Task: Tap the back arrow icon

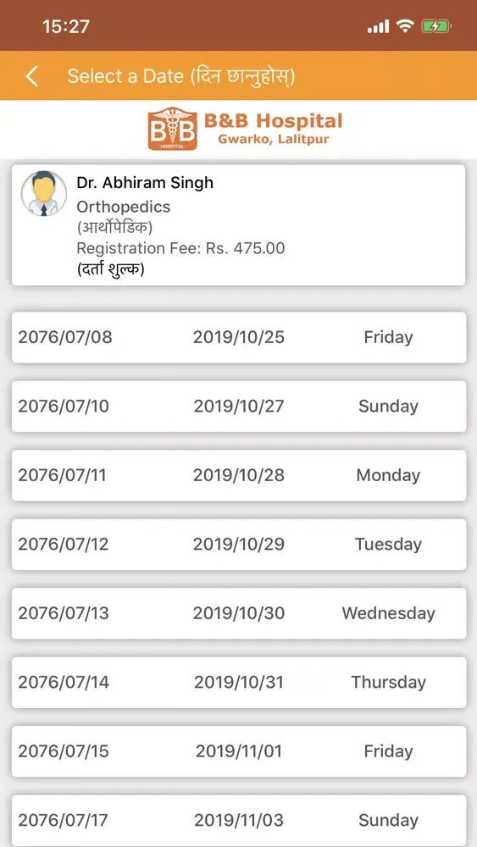Action: pyautogui.click(x=32, y=76)
